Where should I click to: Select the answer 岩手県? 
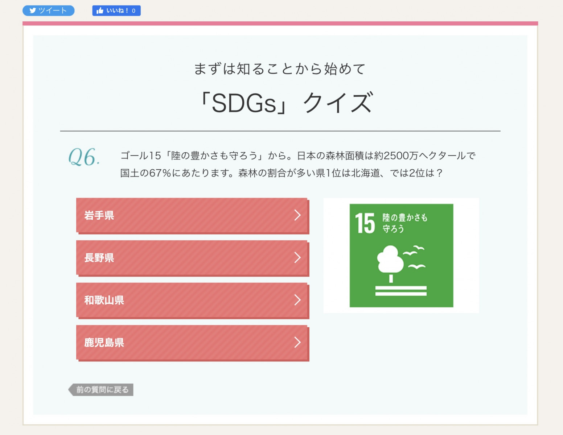click(192, 215)
